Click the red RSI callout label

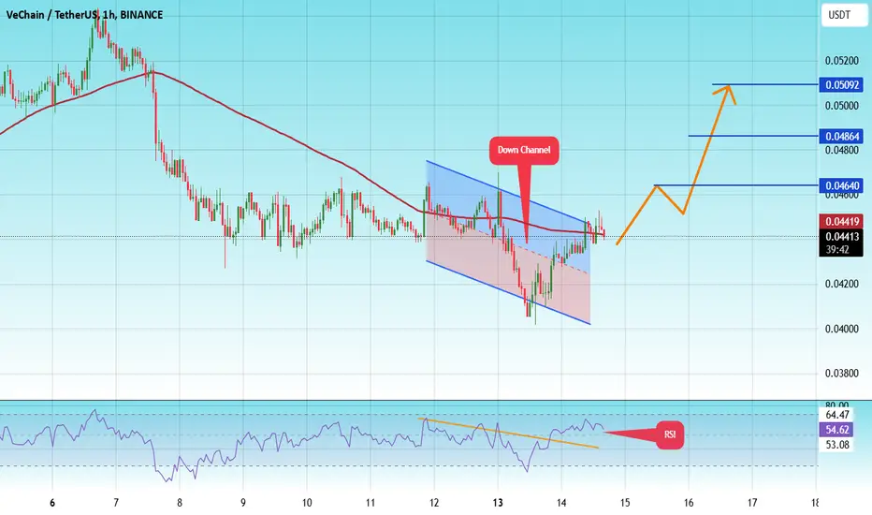670,434
